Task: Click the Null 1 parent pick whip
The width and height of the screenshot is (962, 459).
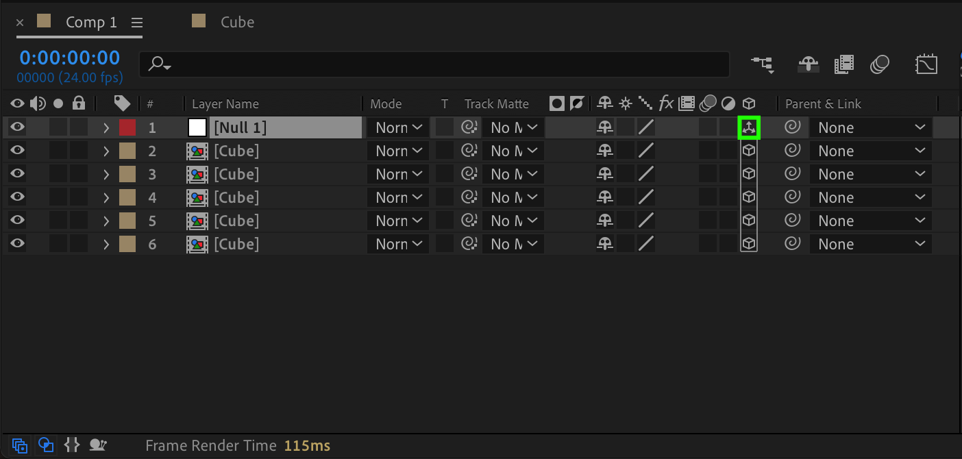Action: 793,127
